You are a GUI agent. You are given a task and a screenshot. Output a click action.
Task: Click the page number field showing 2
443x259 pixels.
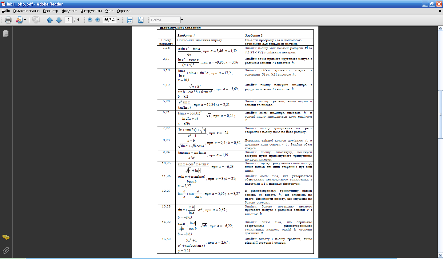coord(68,20)
